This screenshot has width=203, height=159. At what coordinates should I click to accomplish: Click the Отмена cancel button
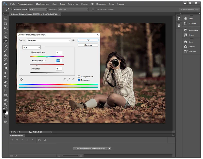pos(88,45)
